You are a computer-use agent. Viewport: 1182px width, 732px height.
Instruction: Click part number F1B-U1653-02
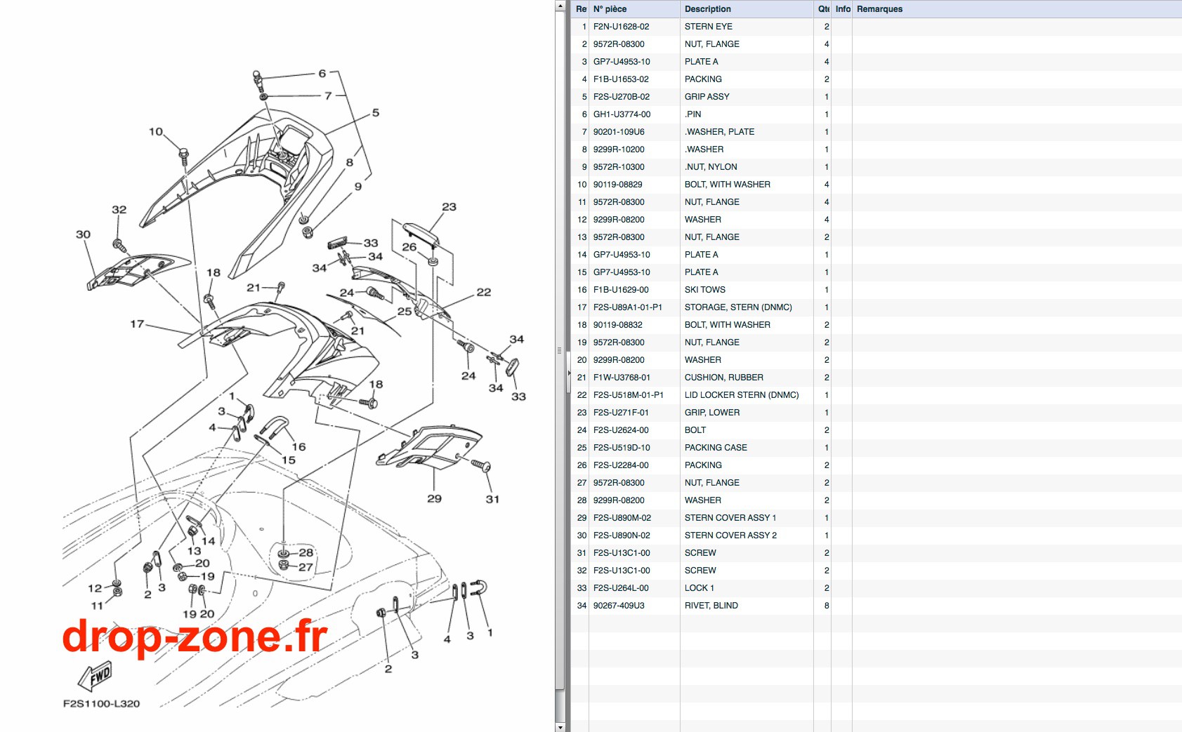point(621,79)
